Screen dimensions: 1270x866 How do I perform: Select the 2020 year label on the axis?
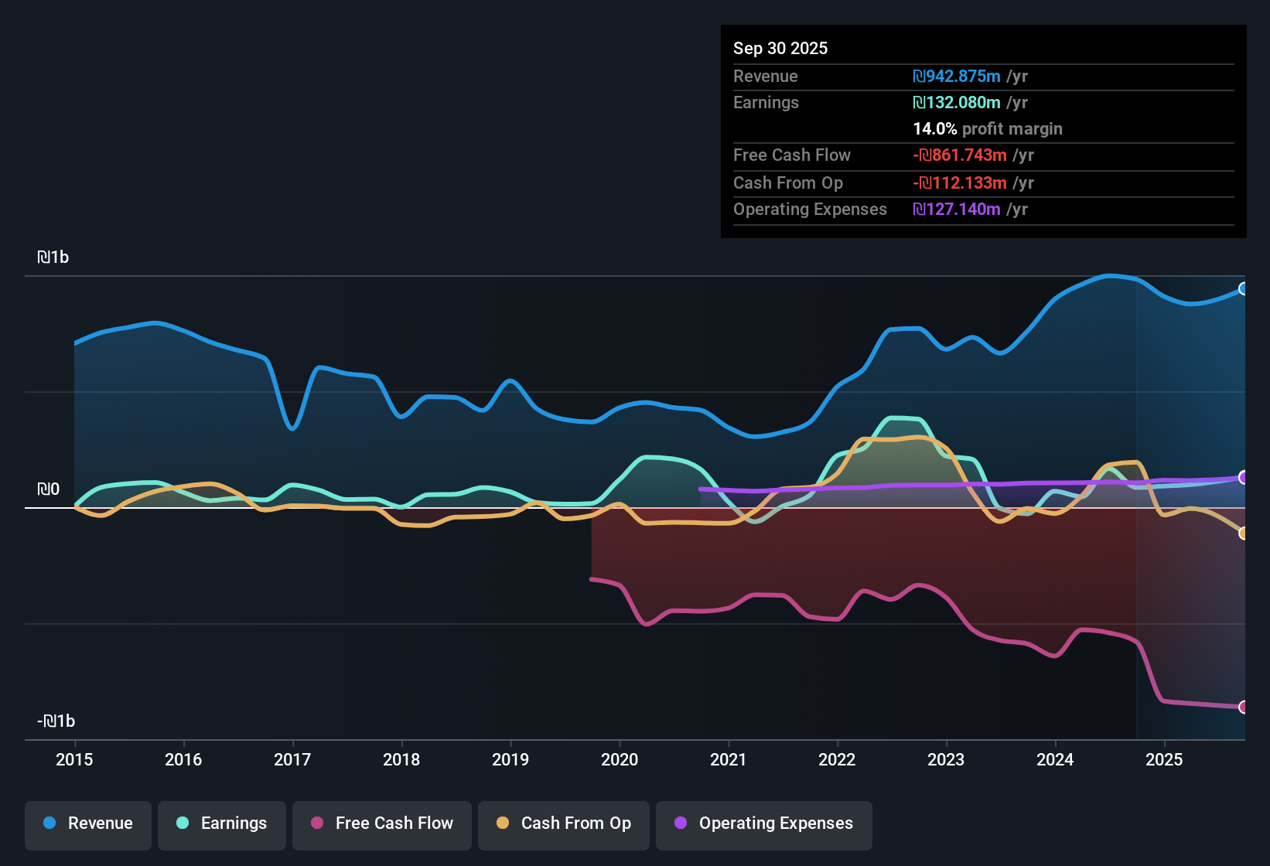coord(619,760)
